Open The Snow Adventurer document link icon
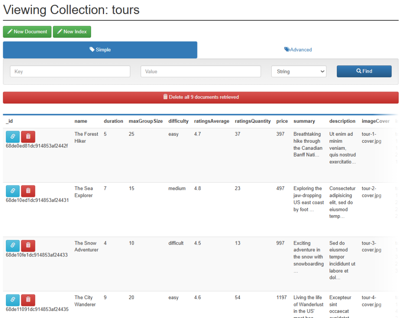This screenshot has height=318, width=402. tap(13, 245)
